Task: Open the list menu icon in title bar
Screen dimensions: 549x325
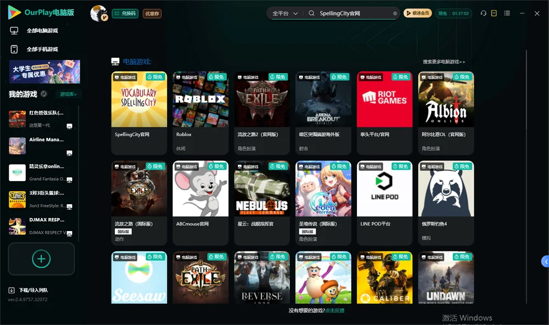Action: point(507,13)
